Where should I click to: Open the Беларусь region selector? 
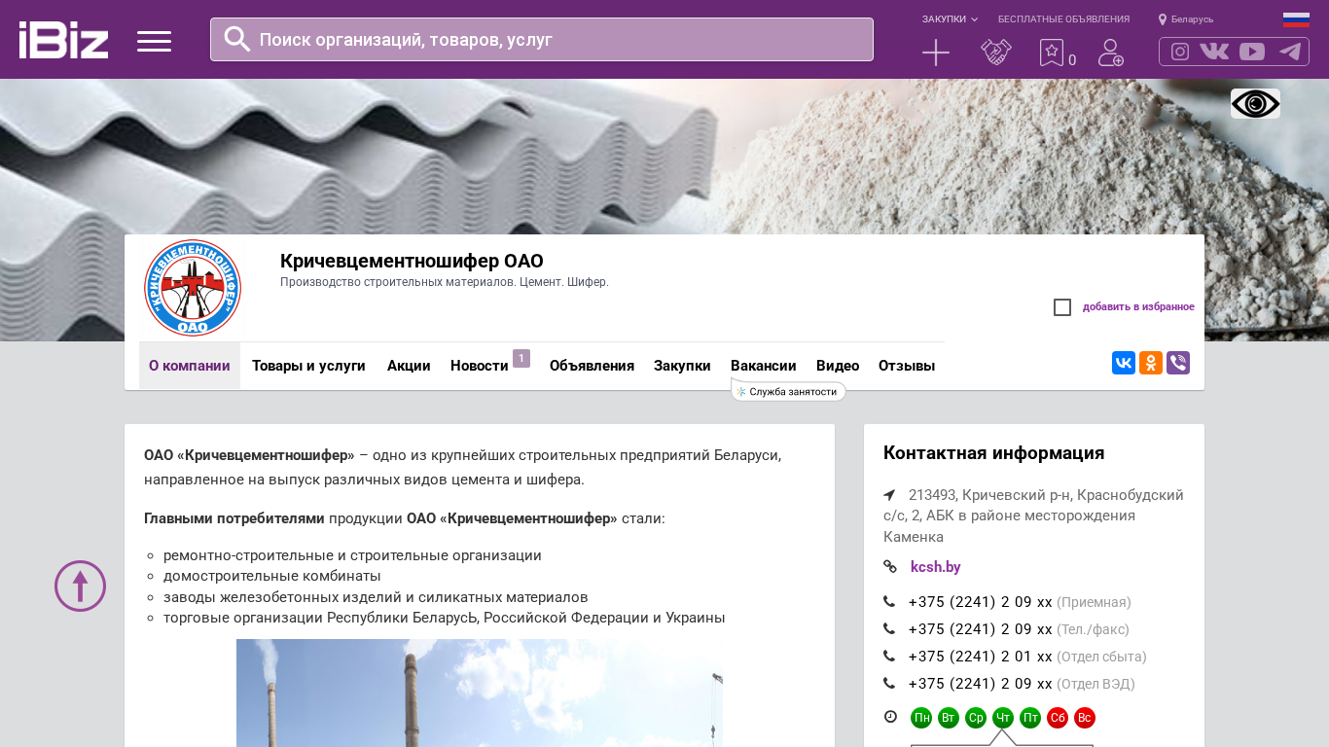pyautogui.click(x=1186, y=19)
